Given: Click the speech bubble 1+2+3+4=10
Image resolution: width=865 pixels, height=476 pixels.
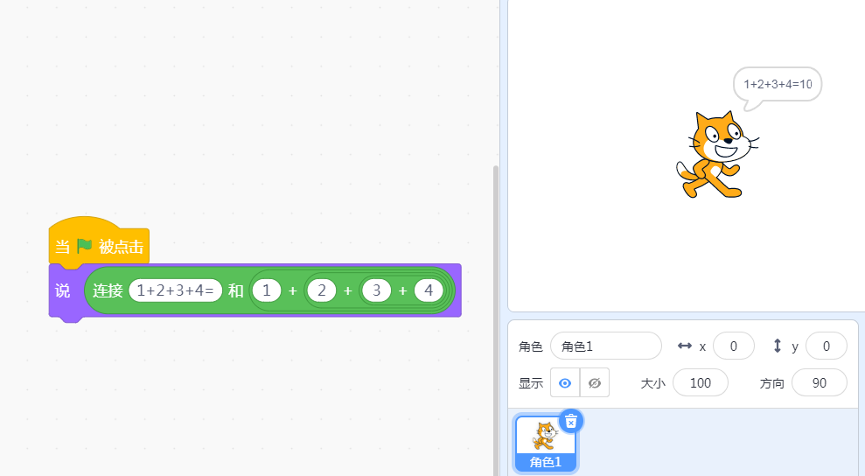Looking at the screenshot, I should click(778, 85).
